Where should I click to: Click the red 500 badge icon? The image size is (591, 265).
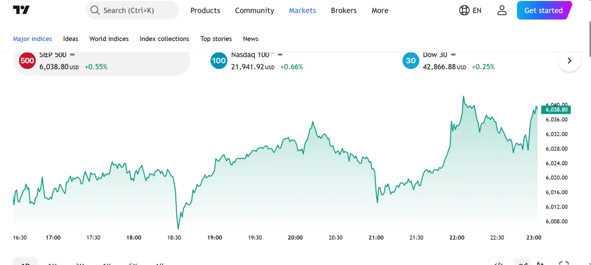tap(27, 61)
